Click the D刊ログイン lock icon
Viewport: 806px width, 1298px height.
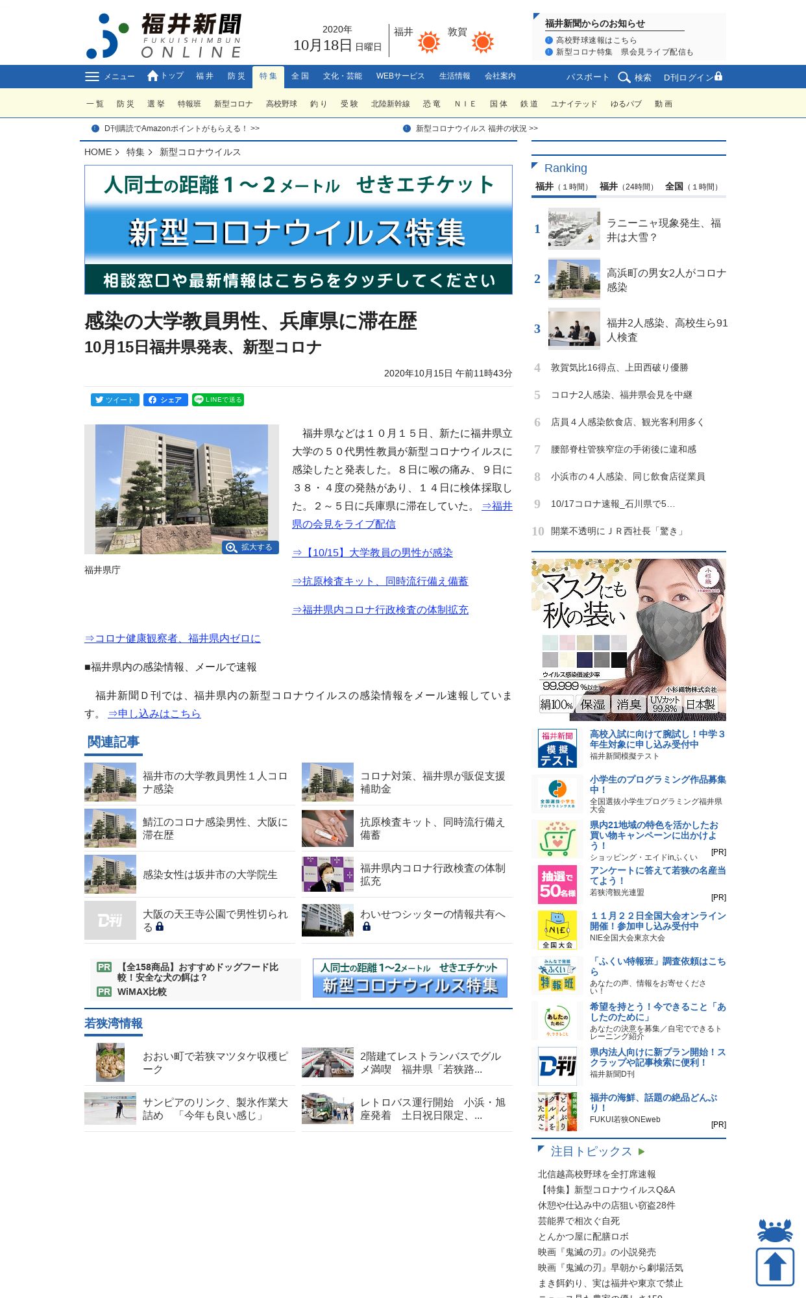718,77
